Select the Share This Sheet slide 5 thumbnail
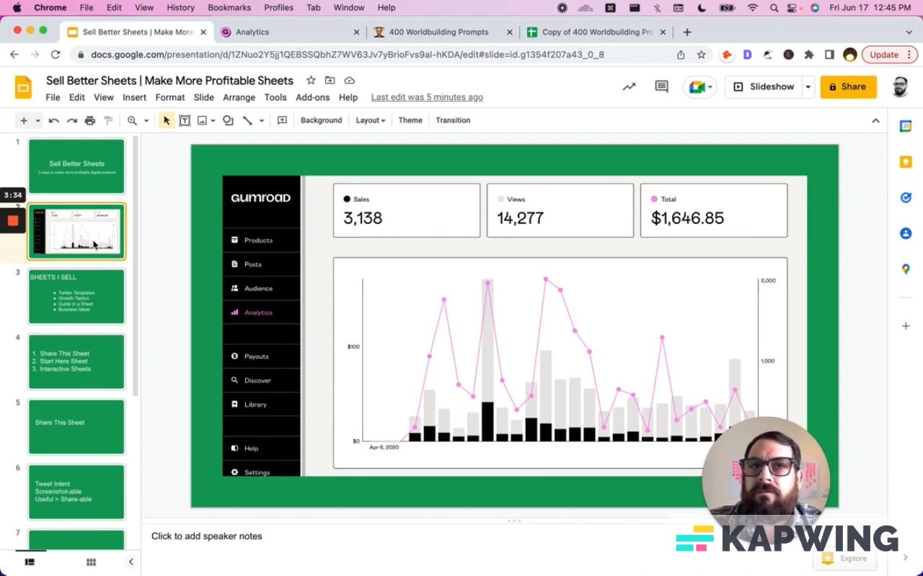Image resolution: width=923 pixels, height=576 pixels. [76, 426]
